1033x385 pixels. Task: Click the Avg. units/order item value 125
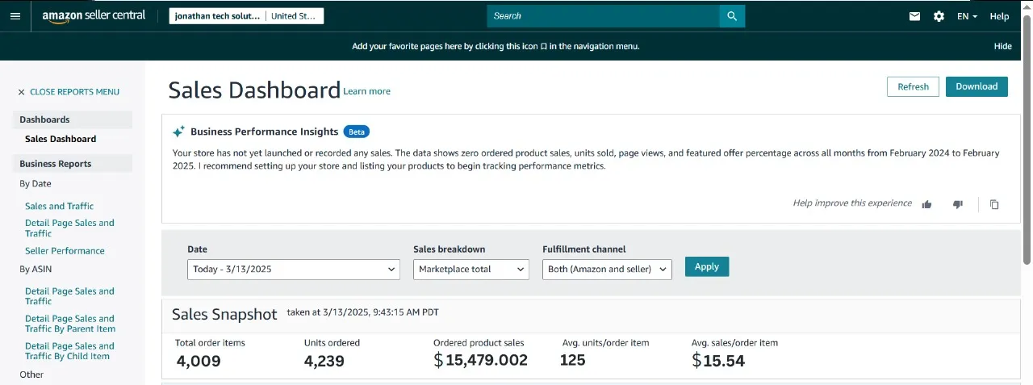[x=572, y=360]
